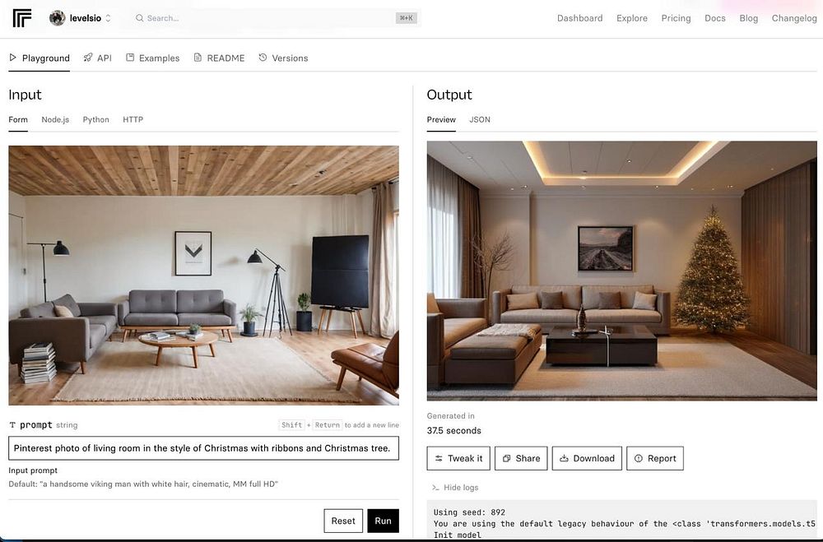Image resolution: width=823 pixels, height=542 pixels.
Task: Switch output view to JSON
Action: coord(480,119)
